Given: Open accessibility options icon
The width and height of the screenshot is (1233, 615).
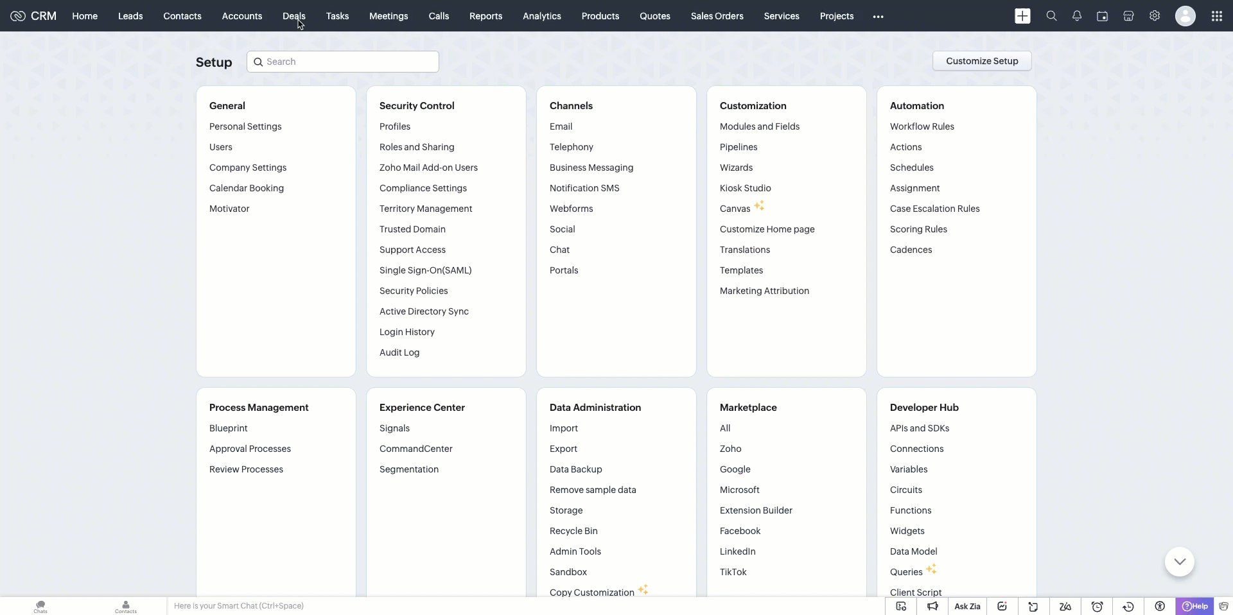Looking at the screenshot, I should pyautogui.click(x=1160, y=607).
